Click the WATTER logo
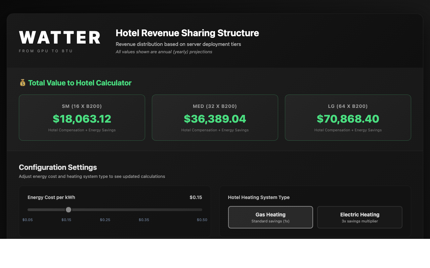Image resolution: width=430 pixels, height=268 pixels. 60,38
